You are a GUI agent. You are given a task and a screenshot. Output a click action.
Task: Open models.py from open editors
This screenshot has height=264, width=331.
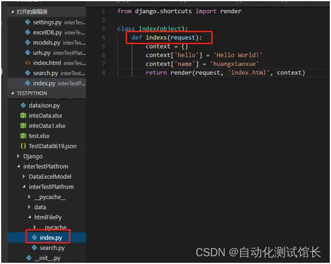47,42
